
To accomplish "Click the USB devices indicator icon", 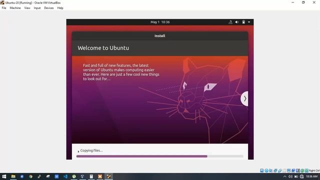I will point(280,170).
